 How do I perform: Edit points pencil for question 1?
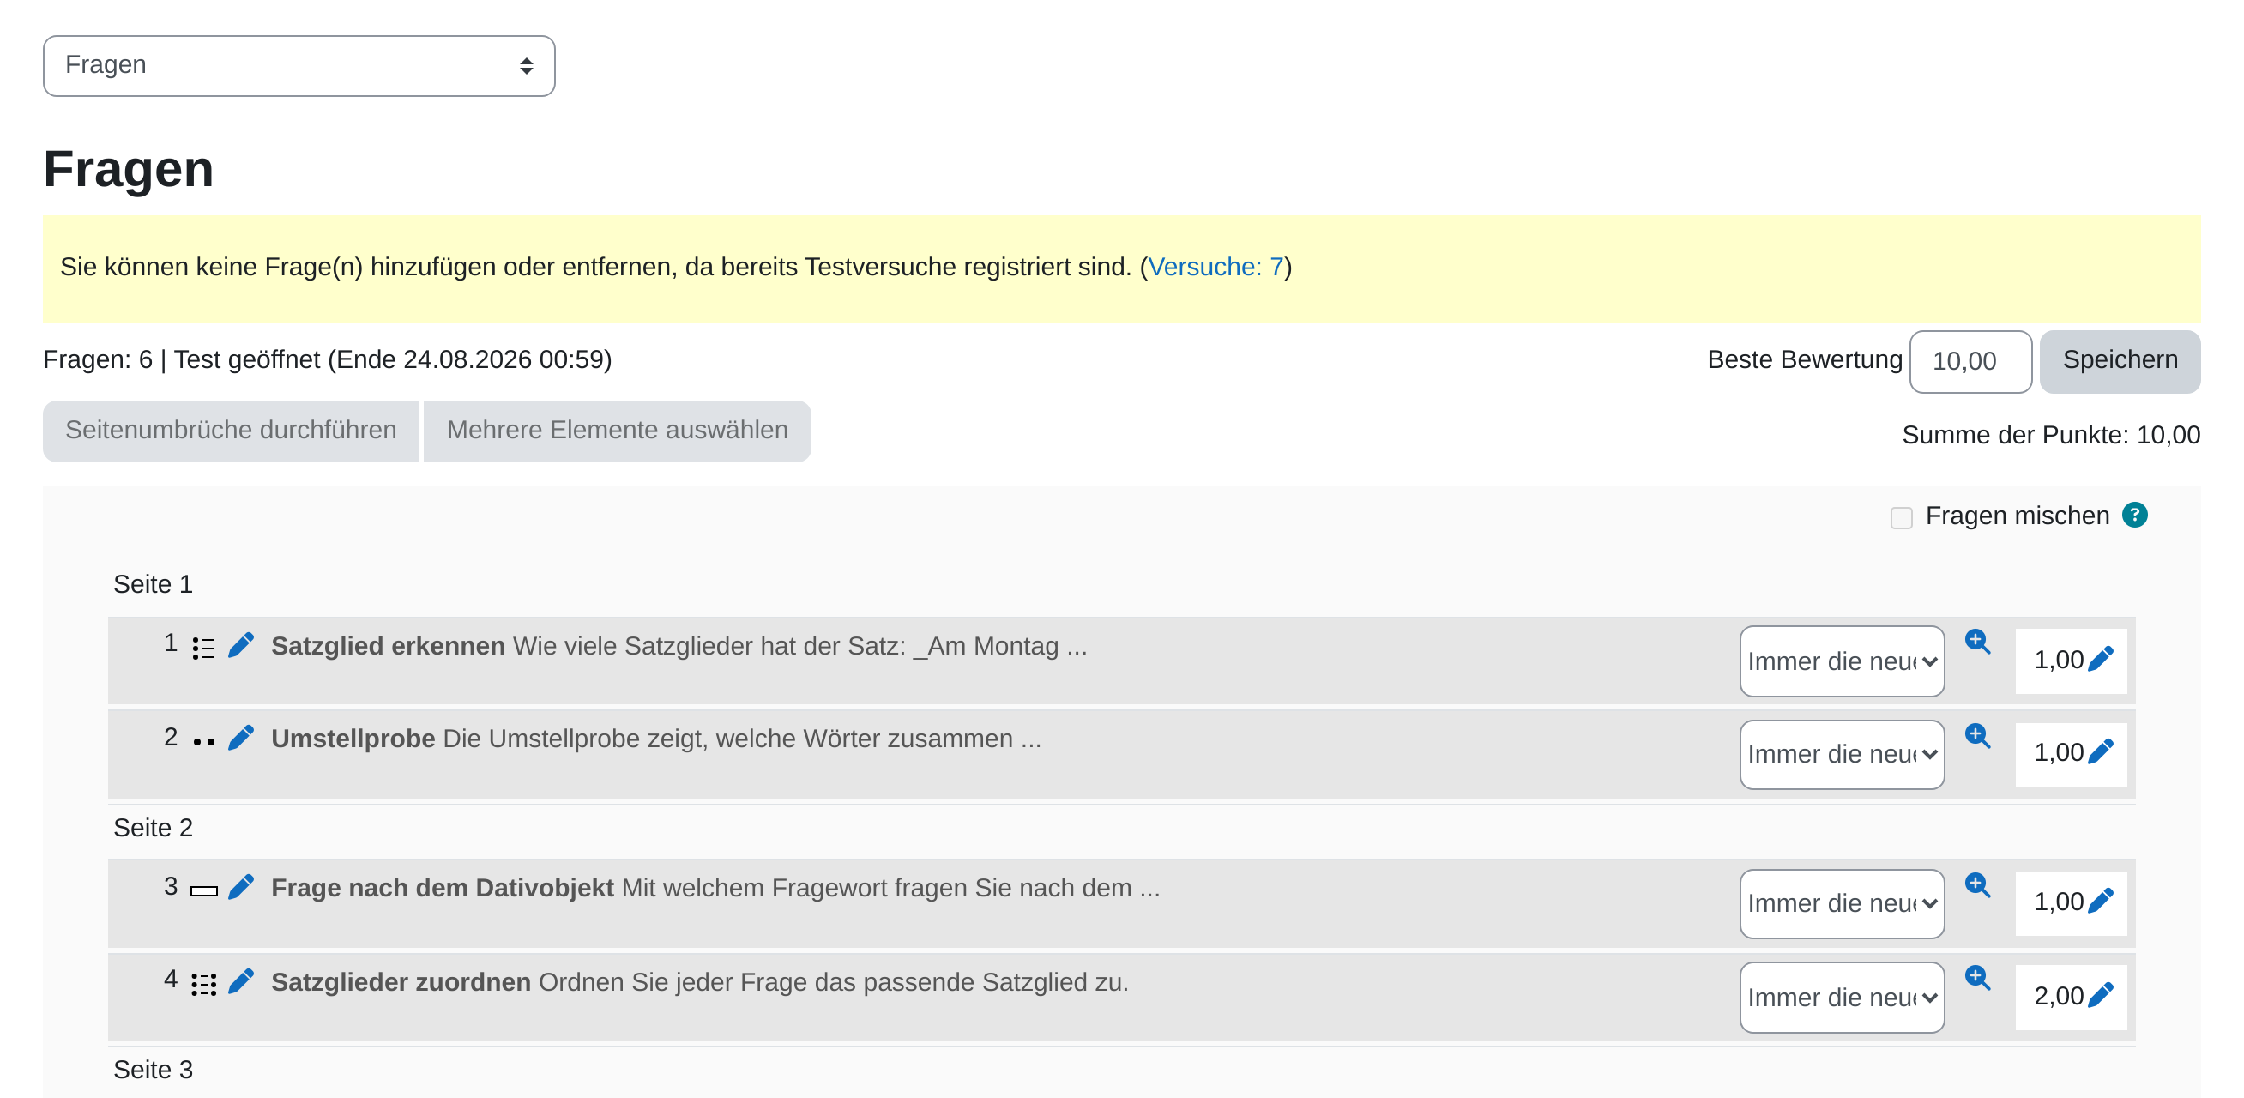pos(2100,659)
